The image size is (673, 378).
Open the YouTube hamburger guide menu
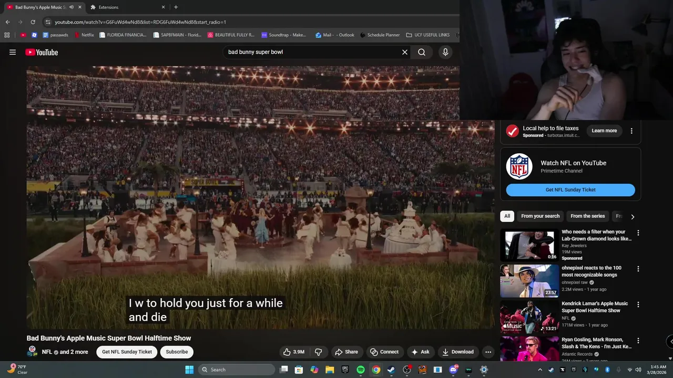(x=13, y=52)
